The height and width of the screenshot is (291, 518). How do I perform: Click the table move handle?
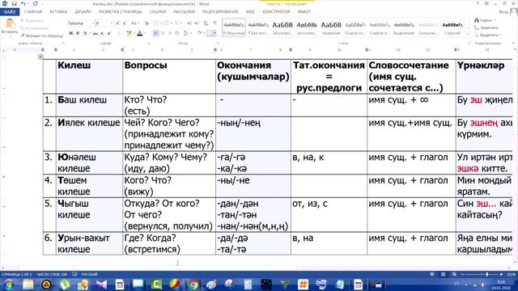40,57
